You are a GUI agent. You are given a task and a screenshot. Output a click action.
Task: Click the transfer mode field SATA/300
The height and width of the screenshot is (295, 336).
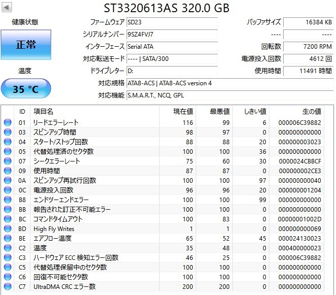coord(172,59)
